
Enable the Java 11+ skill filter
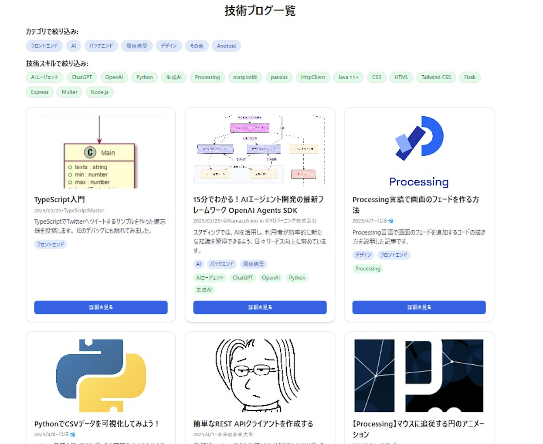click(348, 77)
